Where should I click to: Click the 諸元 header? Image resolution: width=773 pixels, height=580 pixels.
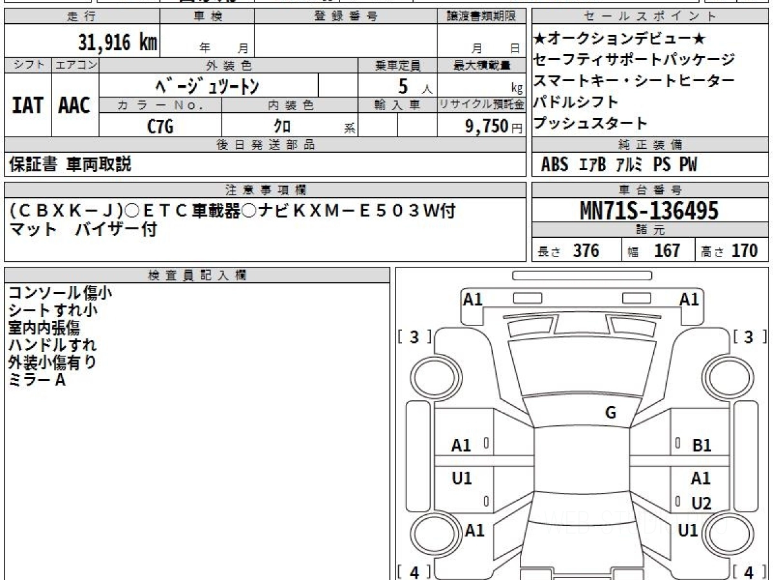pyautogui.click(x=651, y=230)
